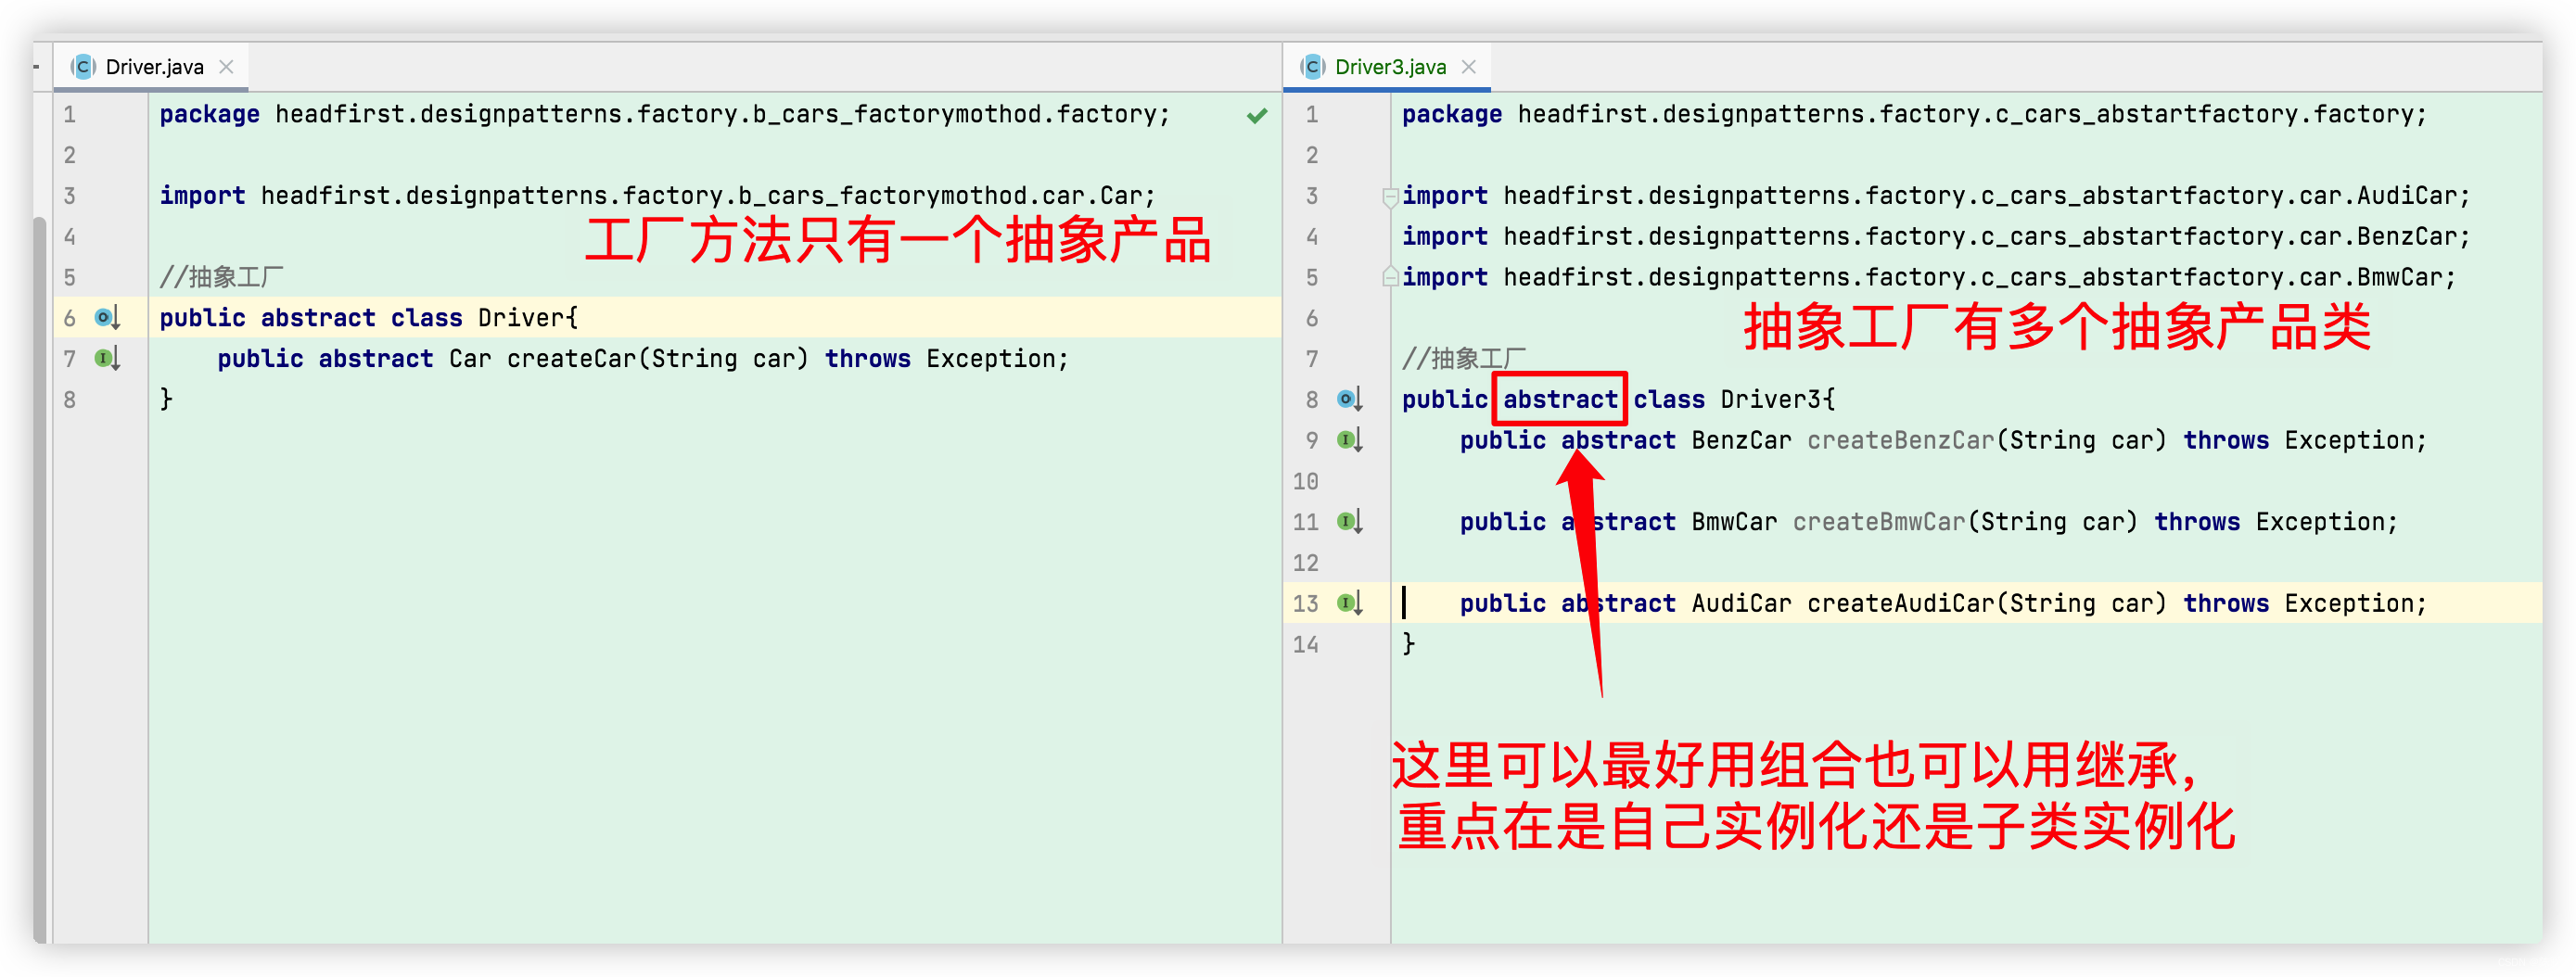Collapse the imports fold marker at Driver3.java line 3
The height and width of the screenshot is (977, 2576).
click(x=1390, y=197)
